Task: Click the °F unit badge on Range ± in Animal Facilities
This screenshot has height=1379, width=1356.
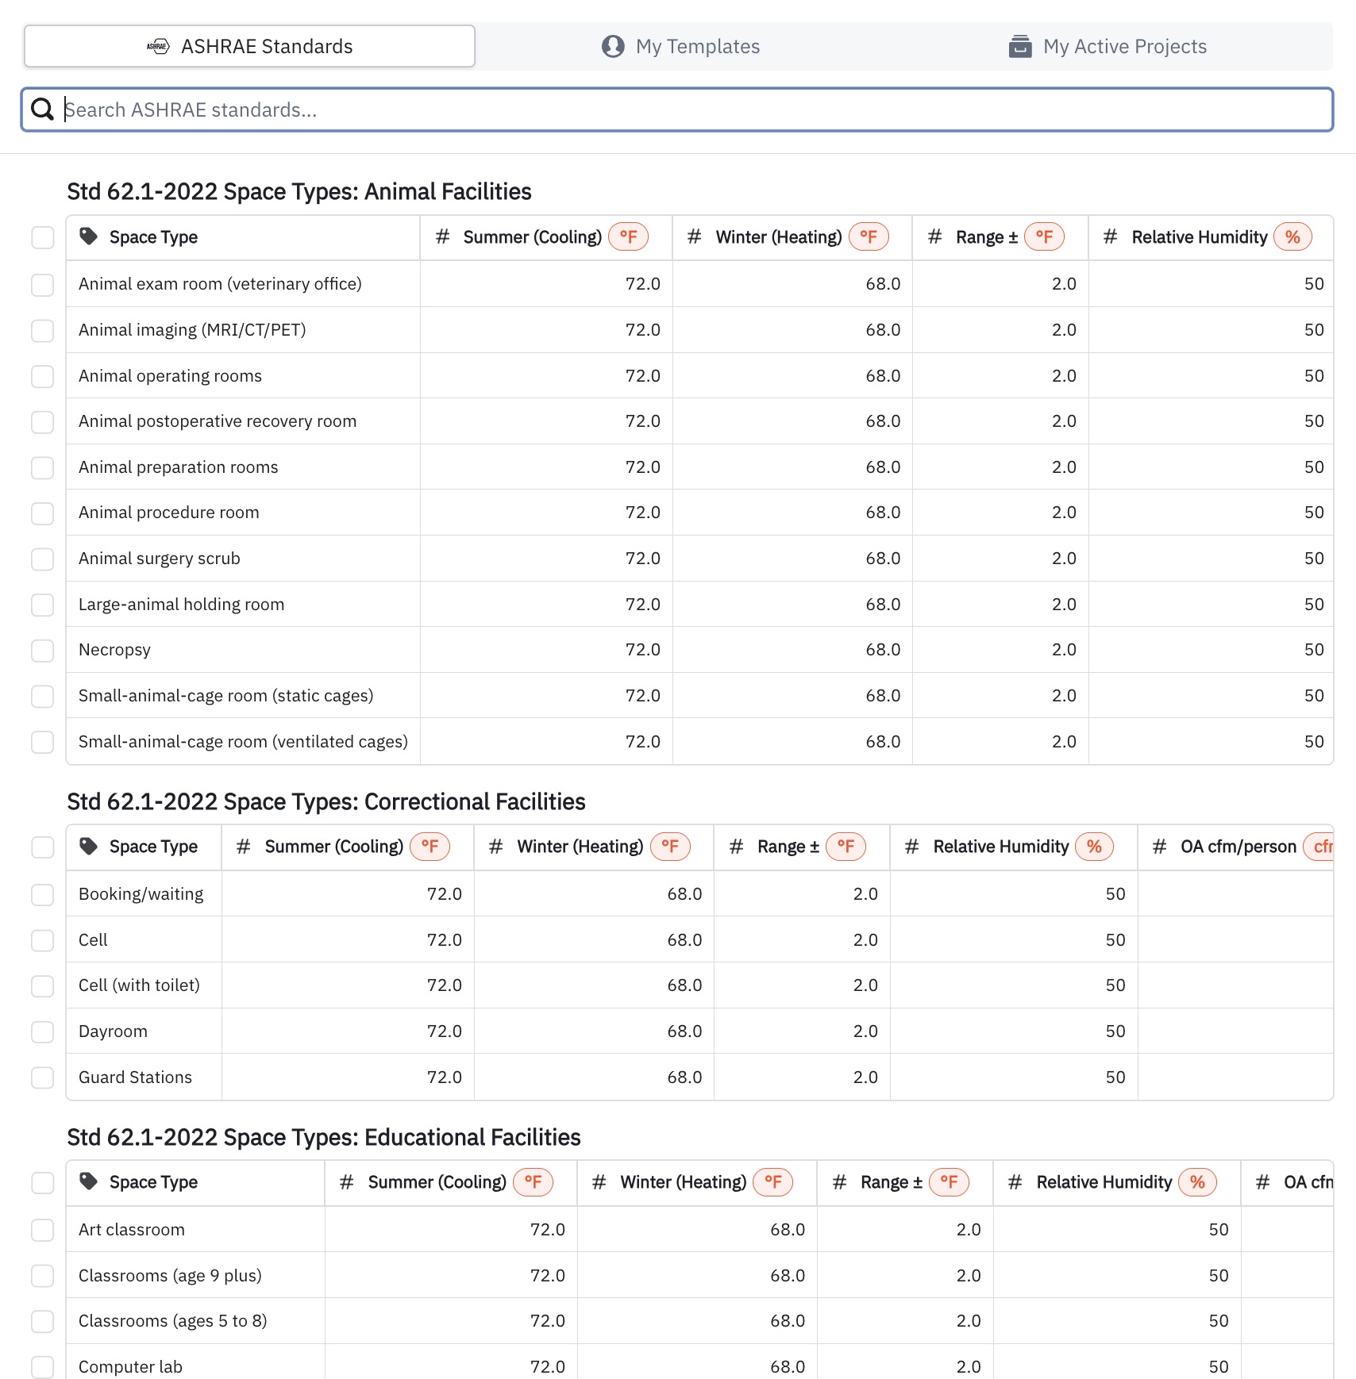Action: [1044, 236]
